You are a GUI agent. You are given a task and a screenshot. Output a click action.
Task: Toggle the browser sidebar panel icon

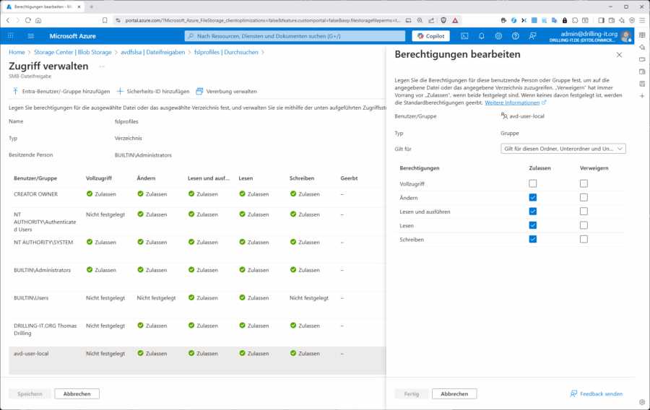601,20
